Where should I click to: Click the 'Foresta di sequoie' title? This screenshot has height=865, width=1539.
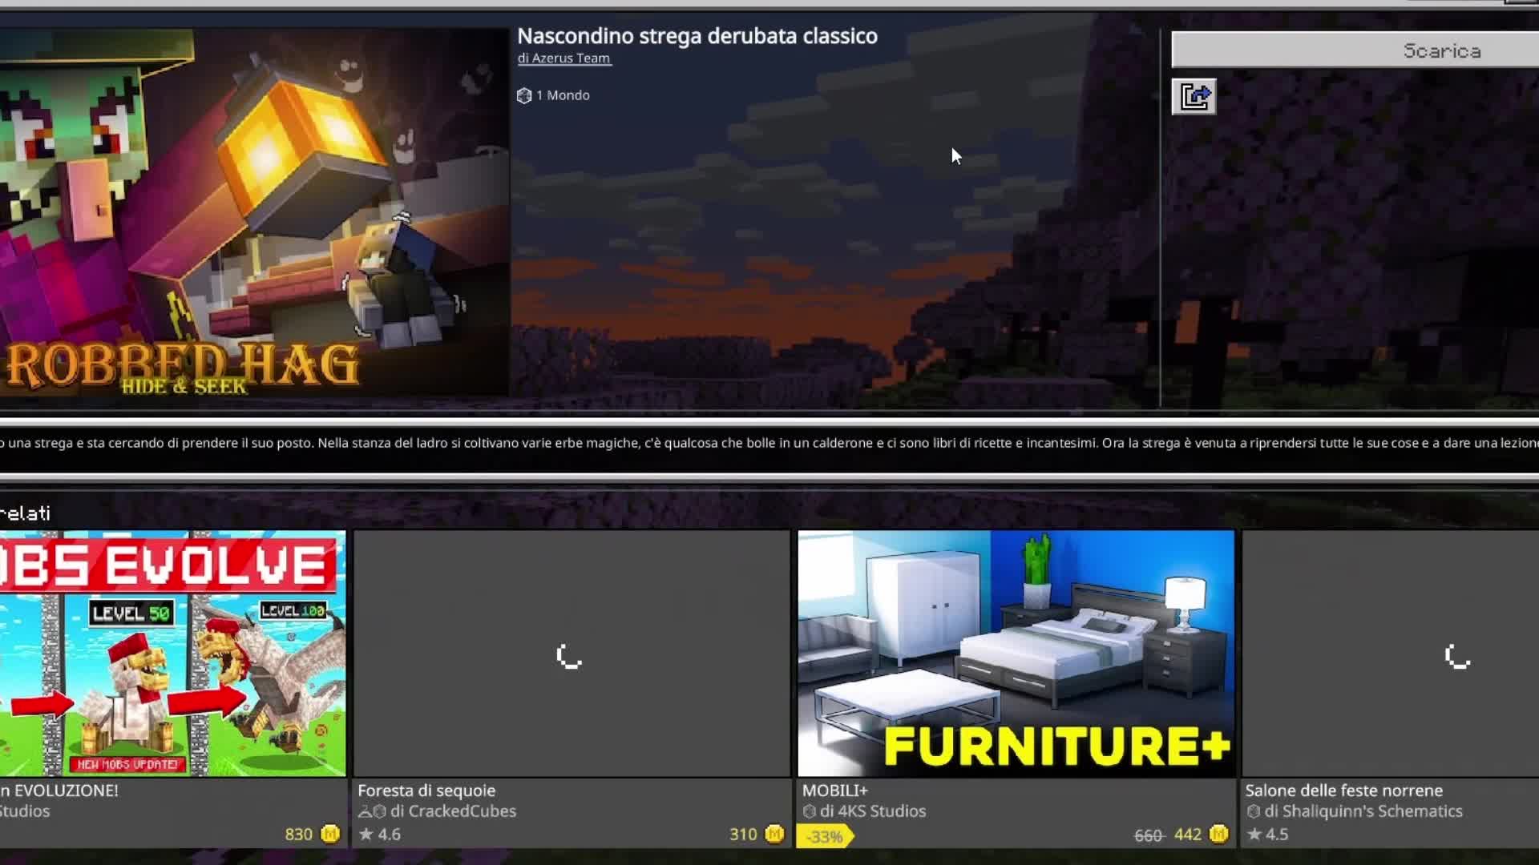[x=426, y=791]
